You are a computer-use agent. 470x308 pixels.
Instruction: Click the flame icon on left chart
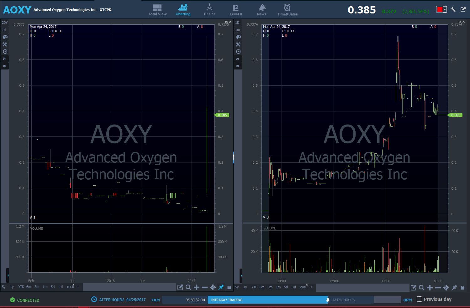click(x=5, y=59)
